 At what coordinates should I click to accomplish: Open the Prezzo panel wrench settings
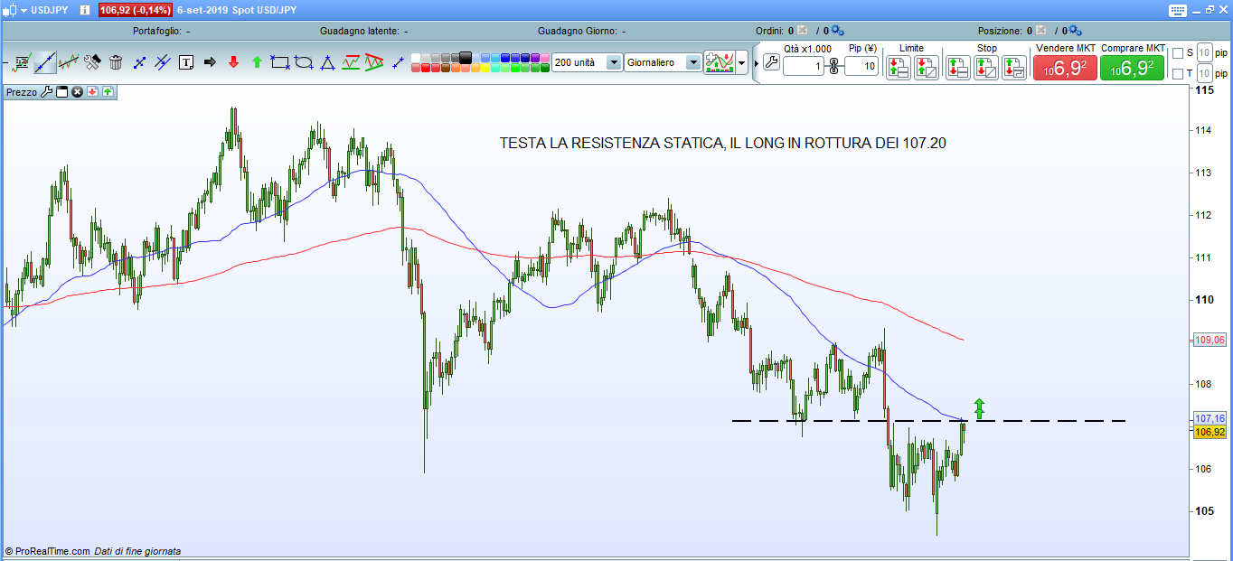point(47,91)
